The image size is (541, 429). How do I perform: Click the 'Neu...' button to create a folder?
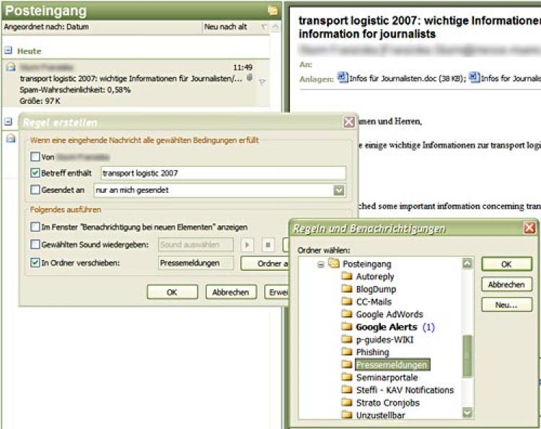click(506, 305)
